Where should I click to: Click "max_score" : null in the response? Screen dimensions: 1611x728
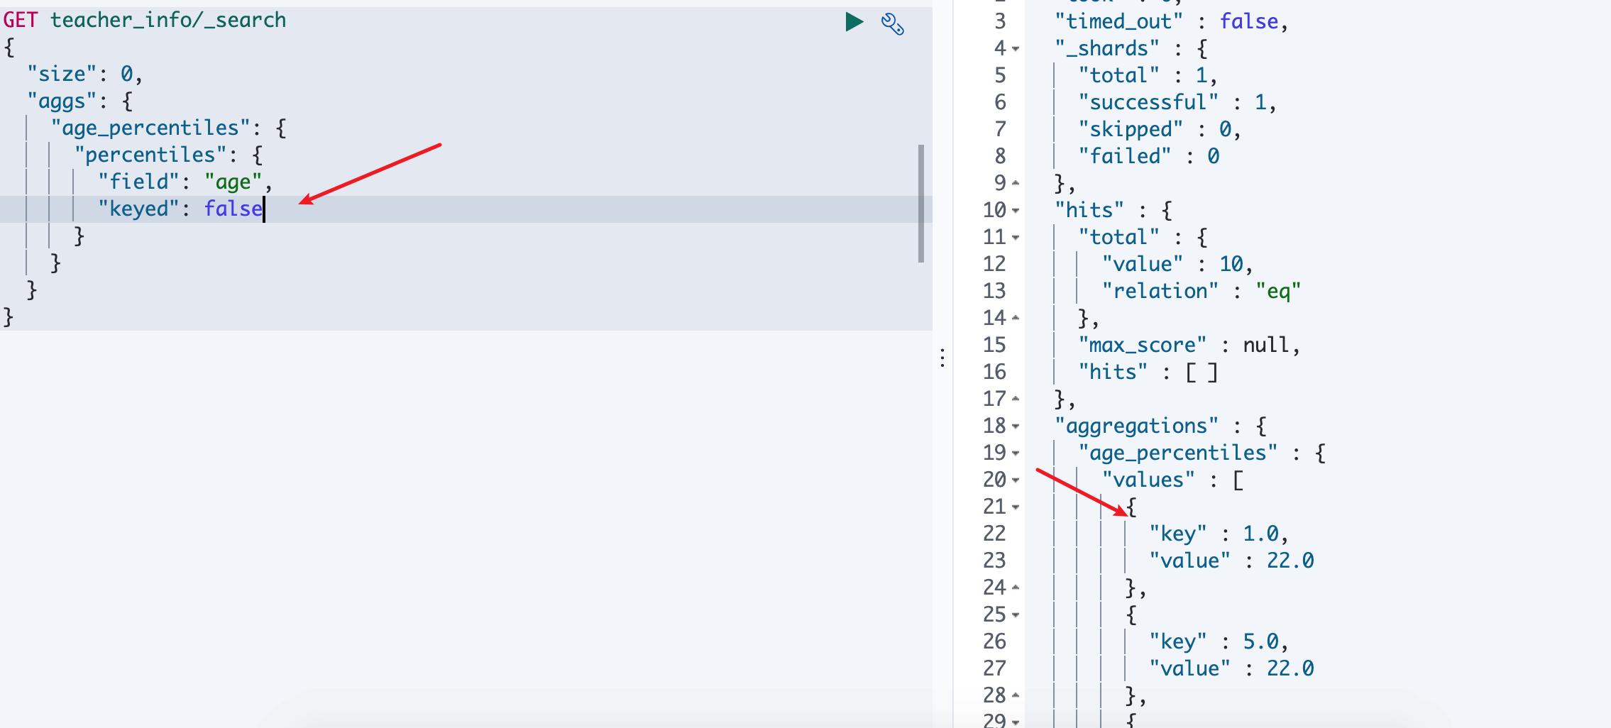click(x=1189, y=345)
